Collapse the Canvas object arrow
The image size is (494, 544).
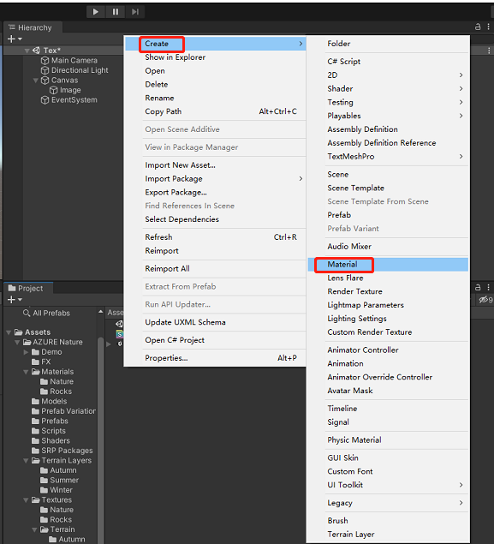click(35, 81)
